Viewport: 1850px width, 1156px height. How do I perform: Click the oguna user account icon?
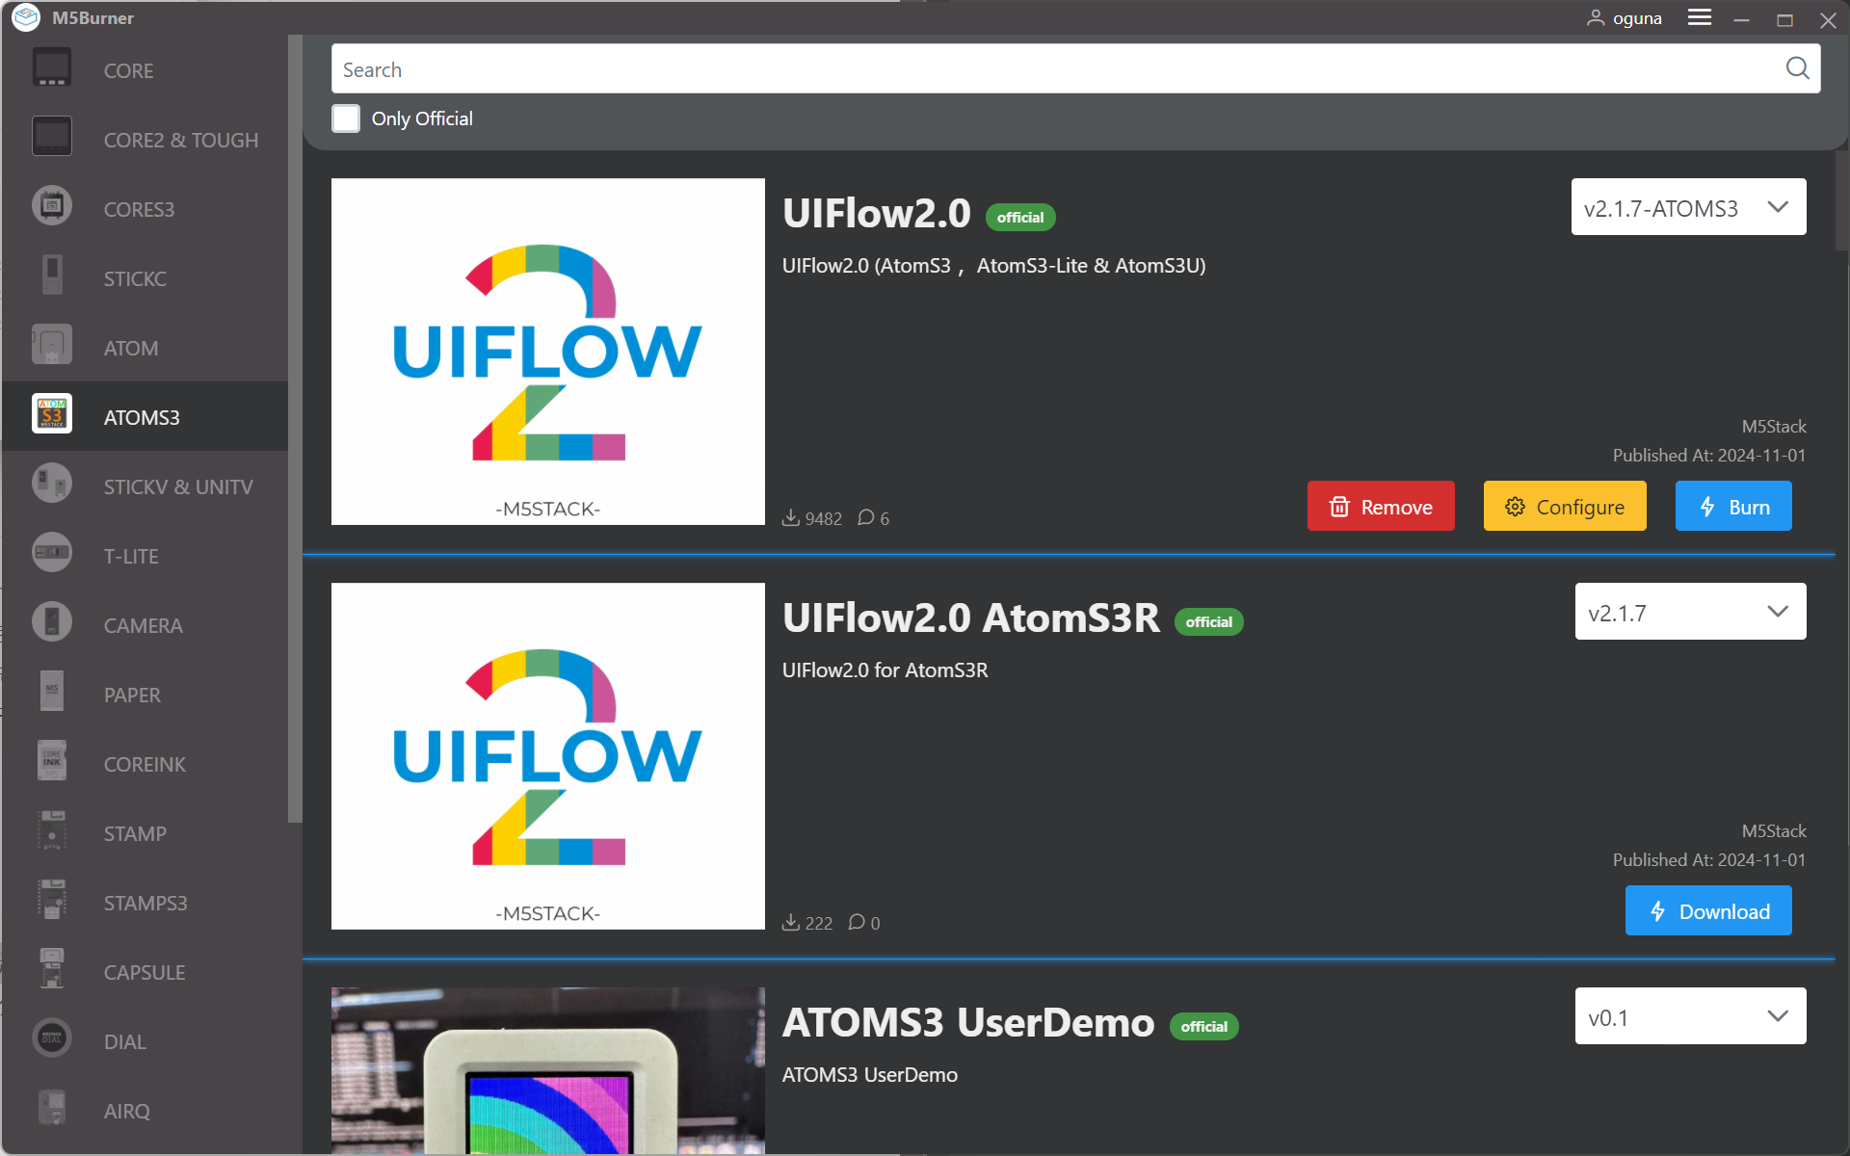tap(1596, 18)
